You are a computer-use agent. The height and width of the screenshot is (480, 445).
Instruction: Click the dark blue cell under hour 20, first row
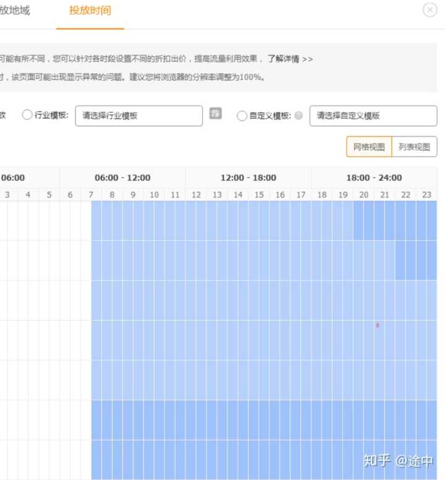coord(364,221)
